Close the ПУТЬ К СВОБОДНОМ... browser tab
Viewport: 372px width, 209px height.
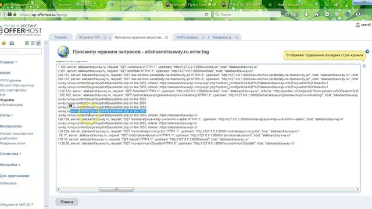(270, 5)
